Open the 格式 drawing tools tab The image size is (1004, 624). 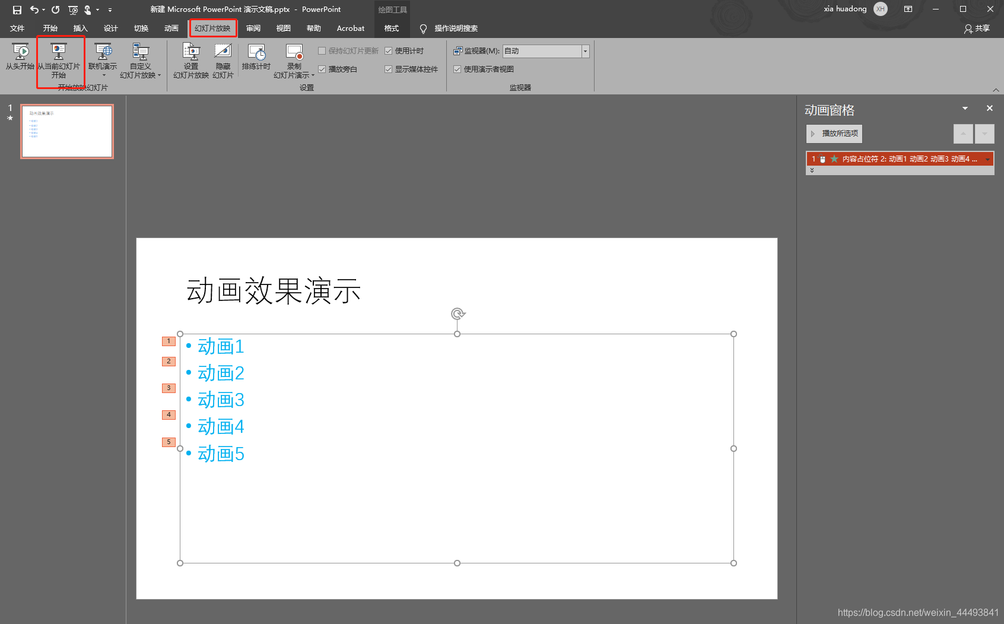click(x=392, y=28)
